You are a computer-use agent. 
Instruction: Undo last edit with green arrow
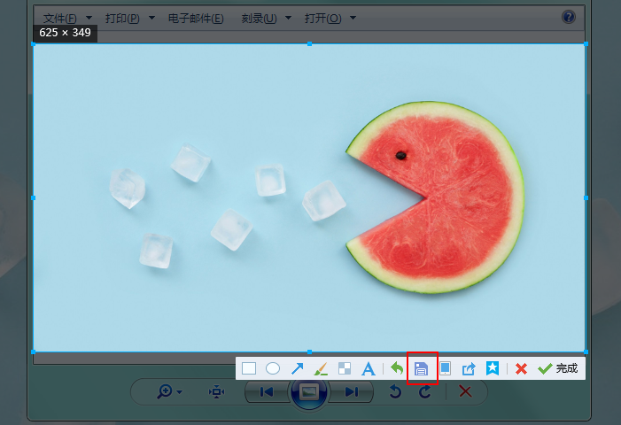(x=397, y=368)
